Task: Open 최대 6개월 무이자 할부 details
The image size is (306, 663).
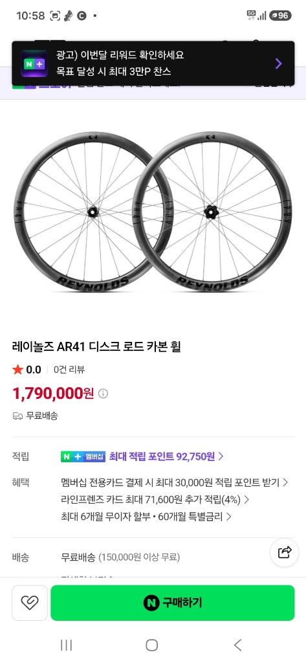Action: [x=146, y=517]
